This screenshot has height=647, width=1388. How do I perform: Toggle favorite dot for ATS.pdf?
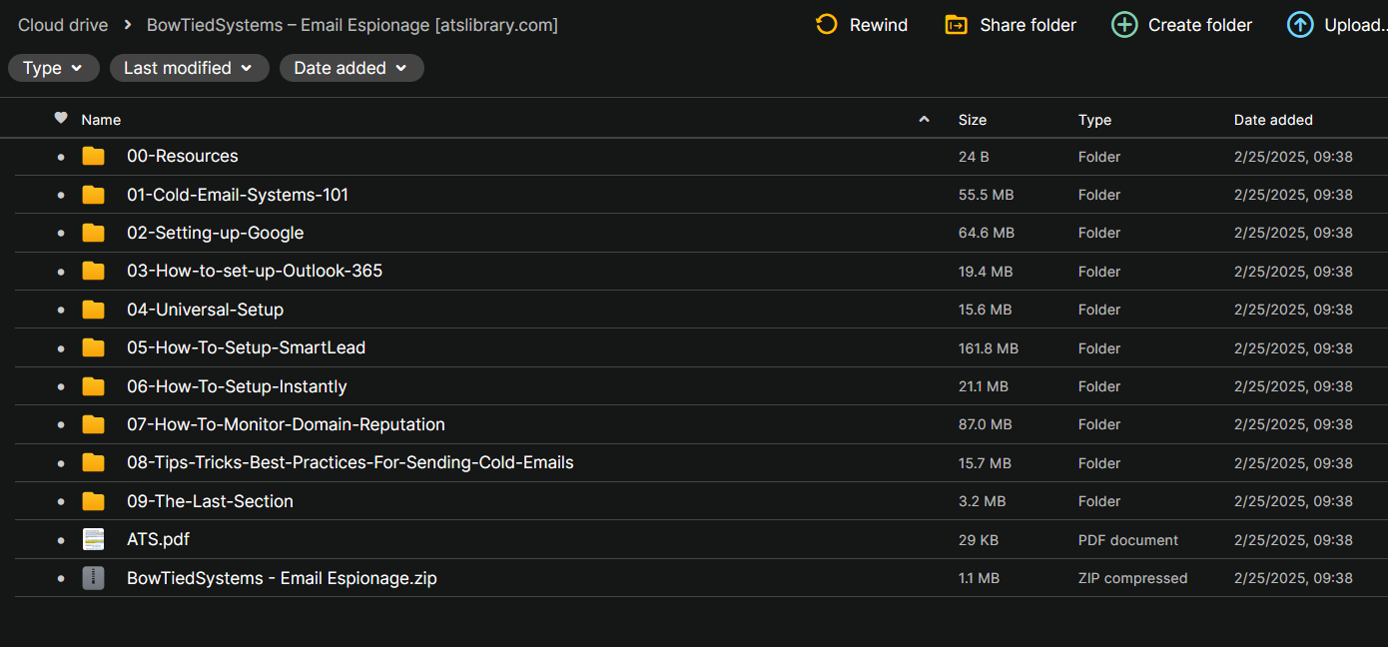tap(61, 540)
